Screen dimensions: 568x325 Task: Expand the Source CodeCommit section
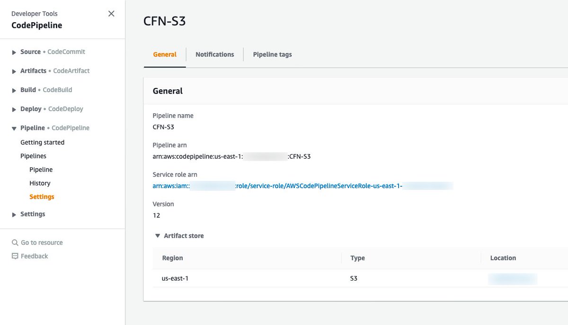click(x=14, y=52)
